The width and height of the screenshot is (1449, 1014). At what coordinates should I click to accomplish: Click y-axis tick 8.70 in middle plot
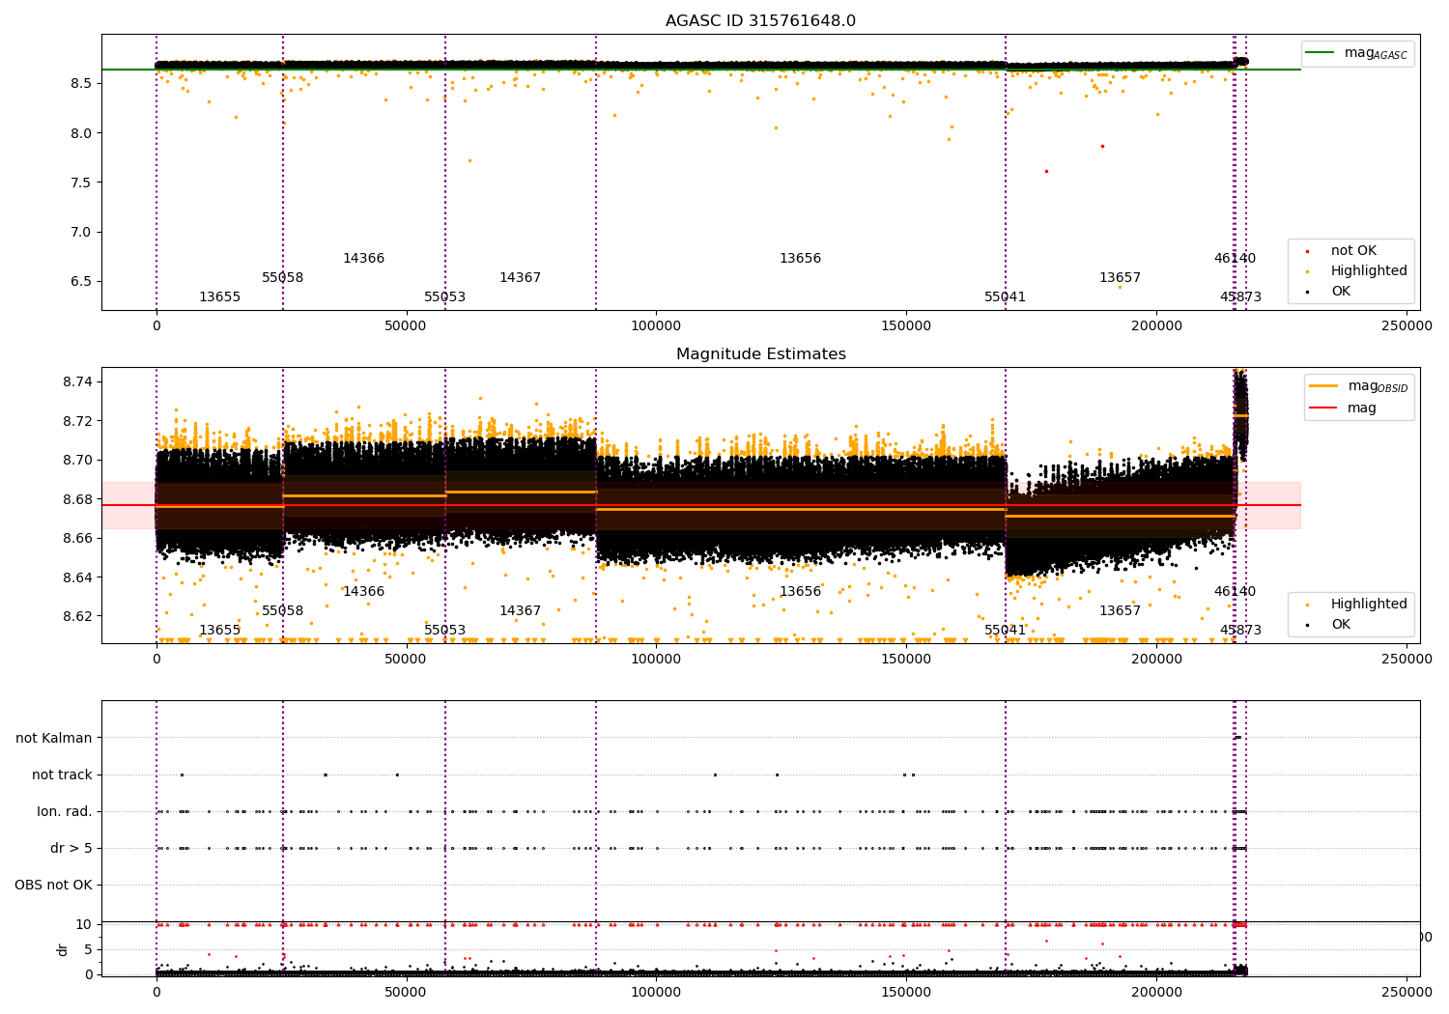pos(77,461)
